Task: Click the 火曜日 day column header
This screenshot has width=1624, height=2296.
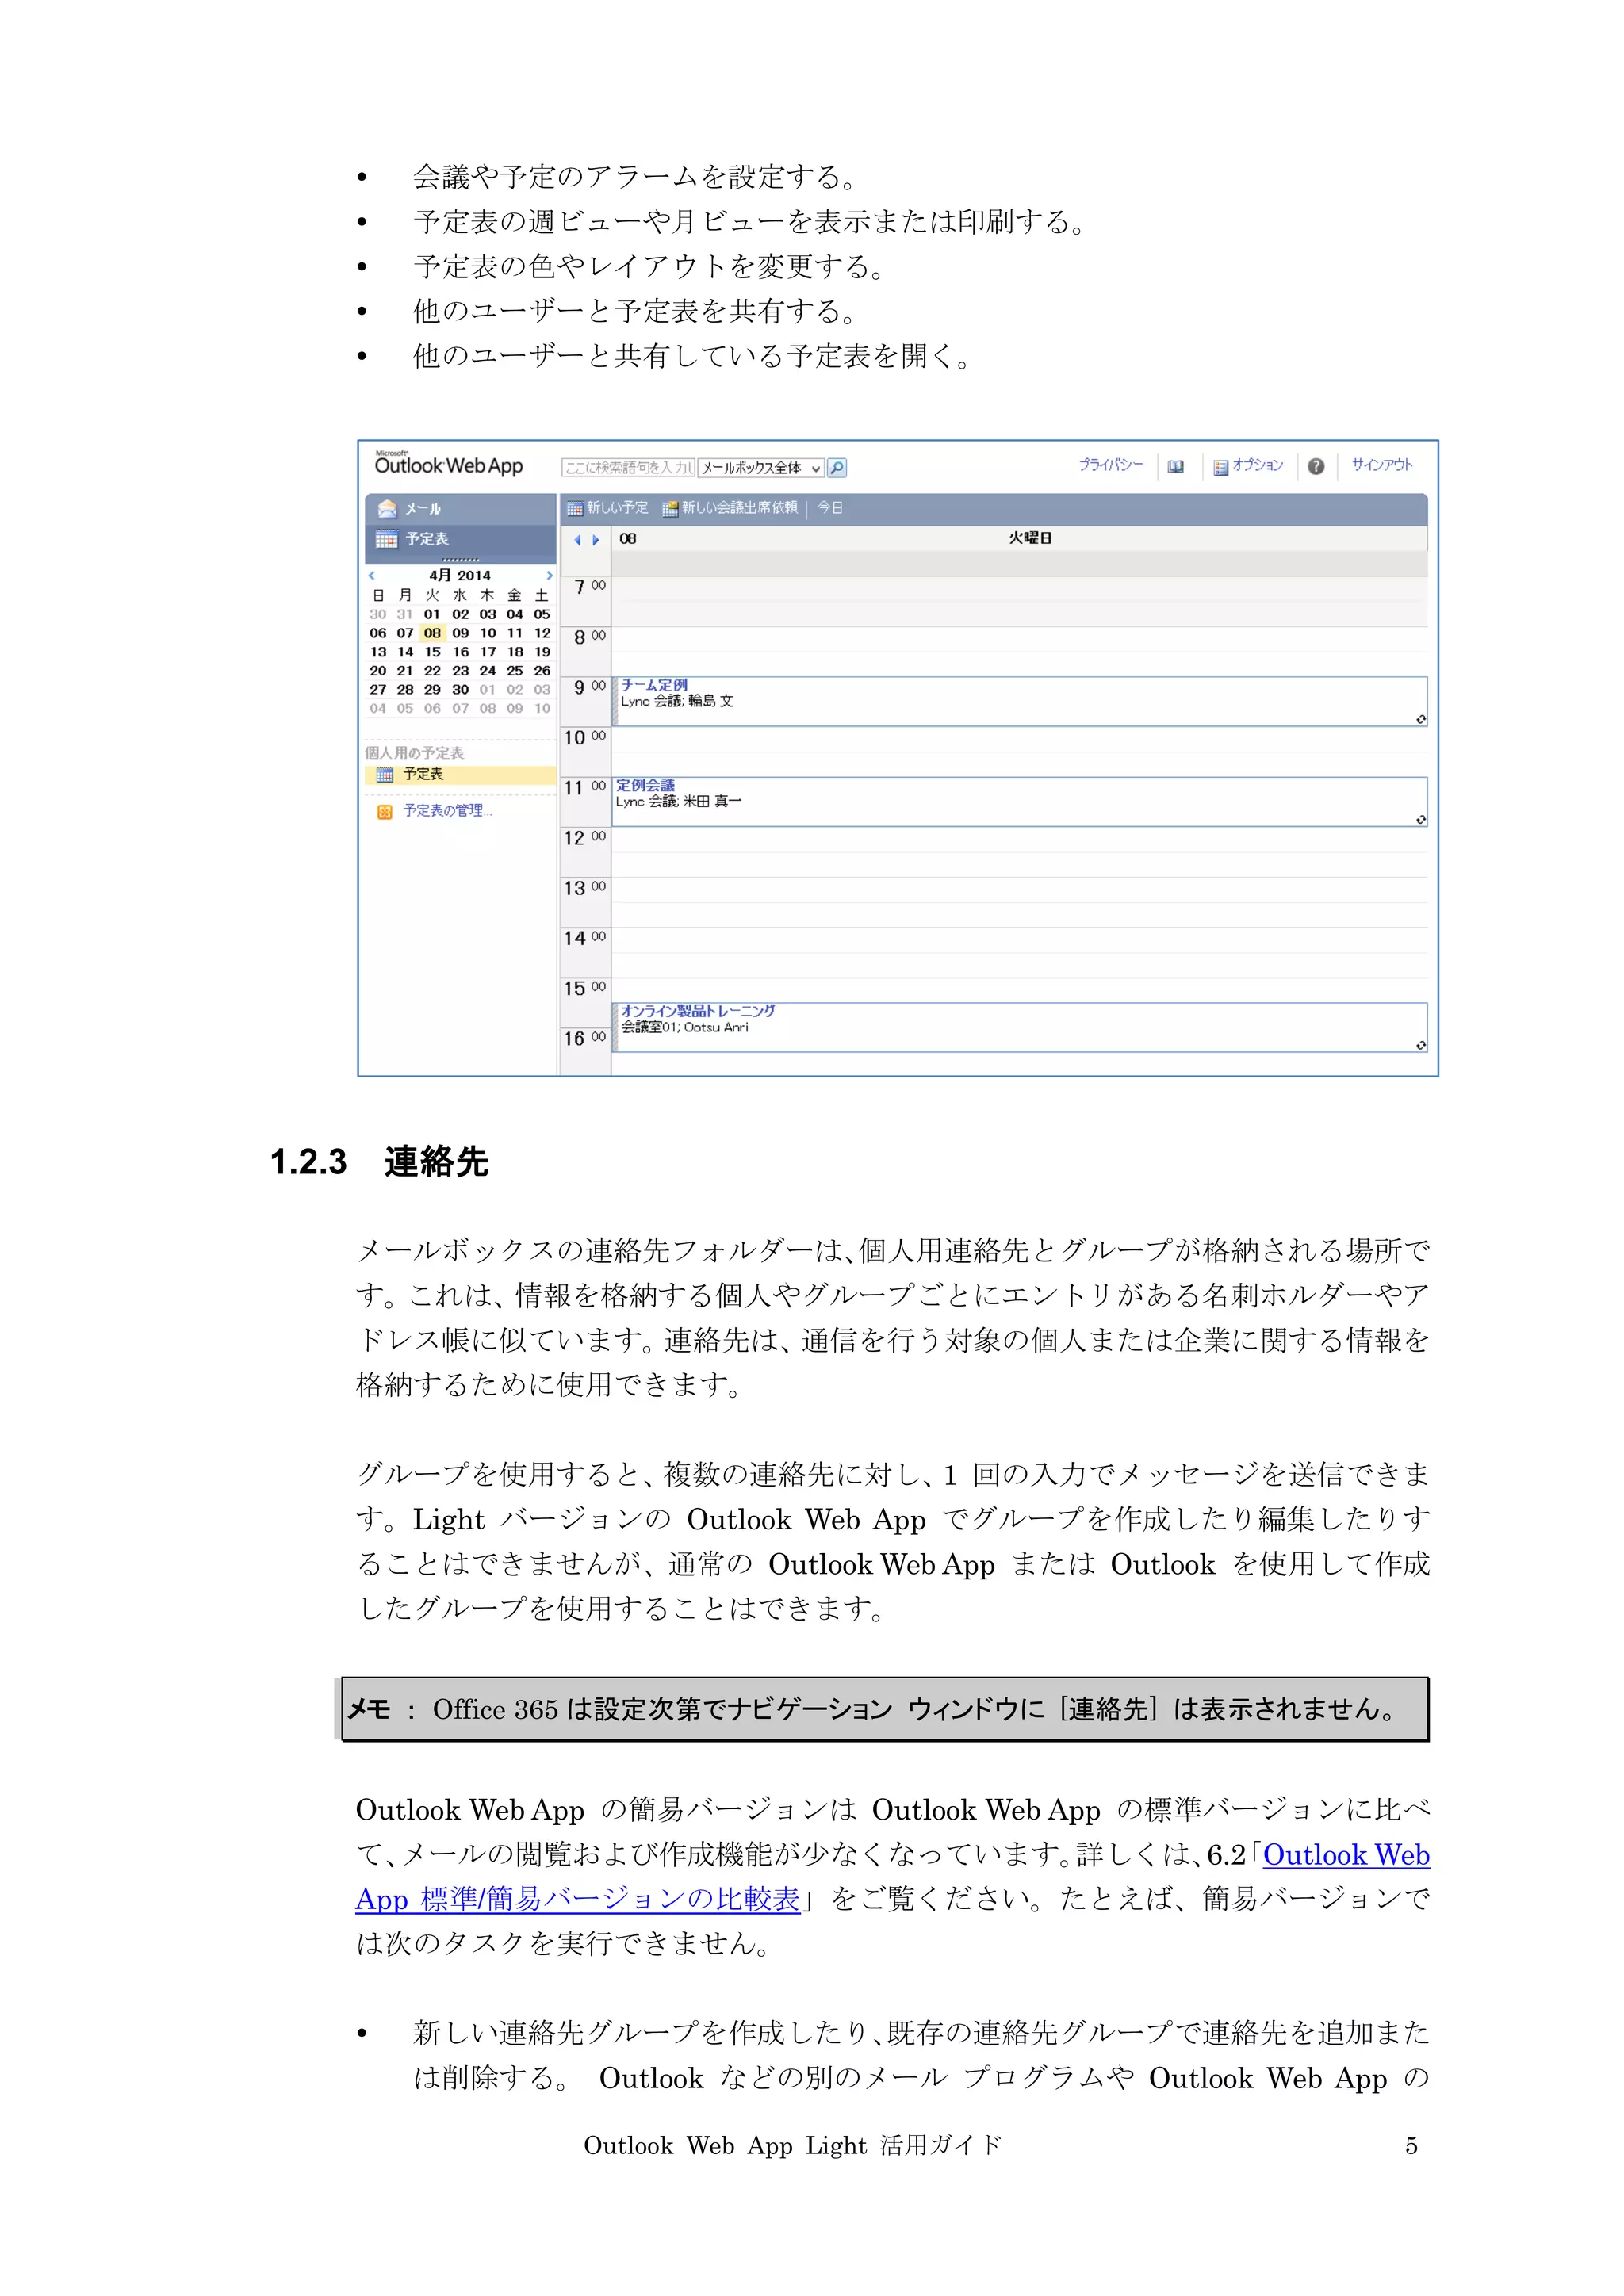Action: tap(1030, 538)
